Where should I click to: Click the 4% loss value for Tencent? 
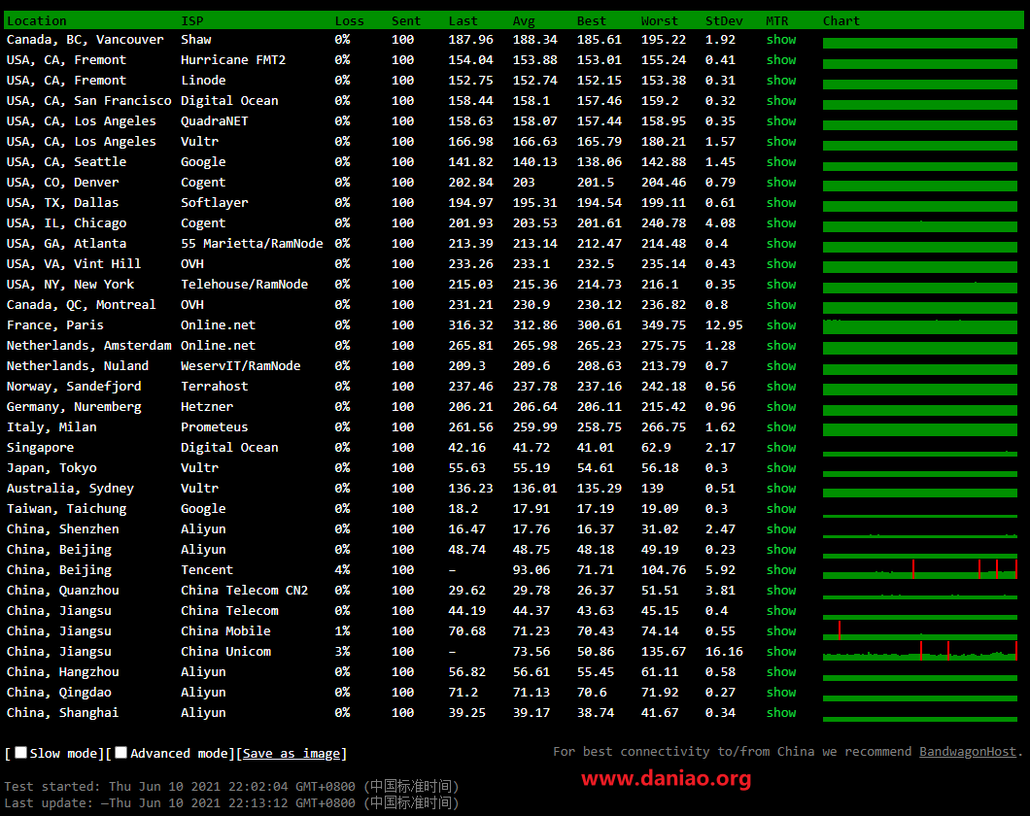pyautogui.click(x=342, y=570)
